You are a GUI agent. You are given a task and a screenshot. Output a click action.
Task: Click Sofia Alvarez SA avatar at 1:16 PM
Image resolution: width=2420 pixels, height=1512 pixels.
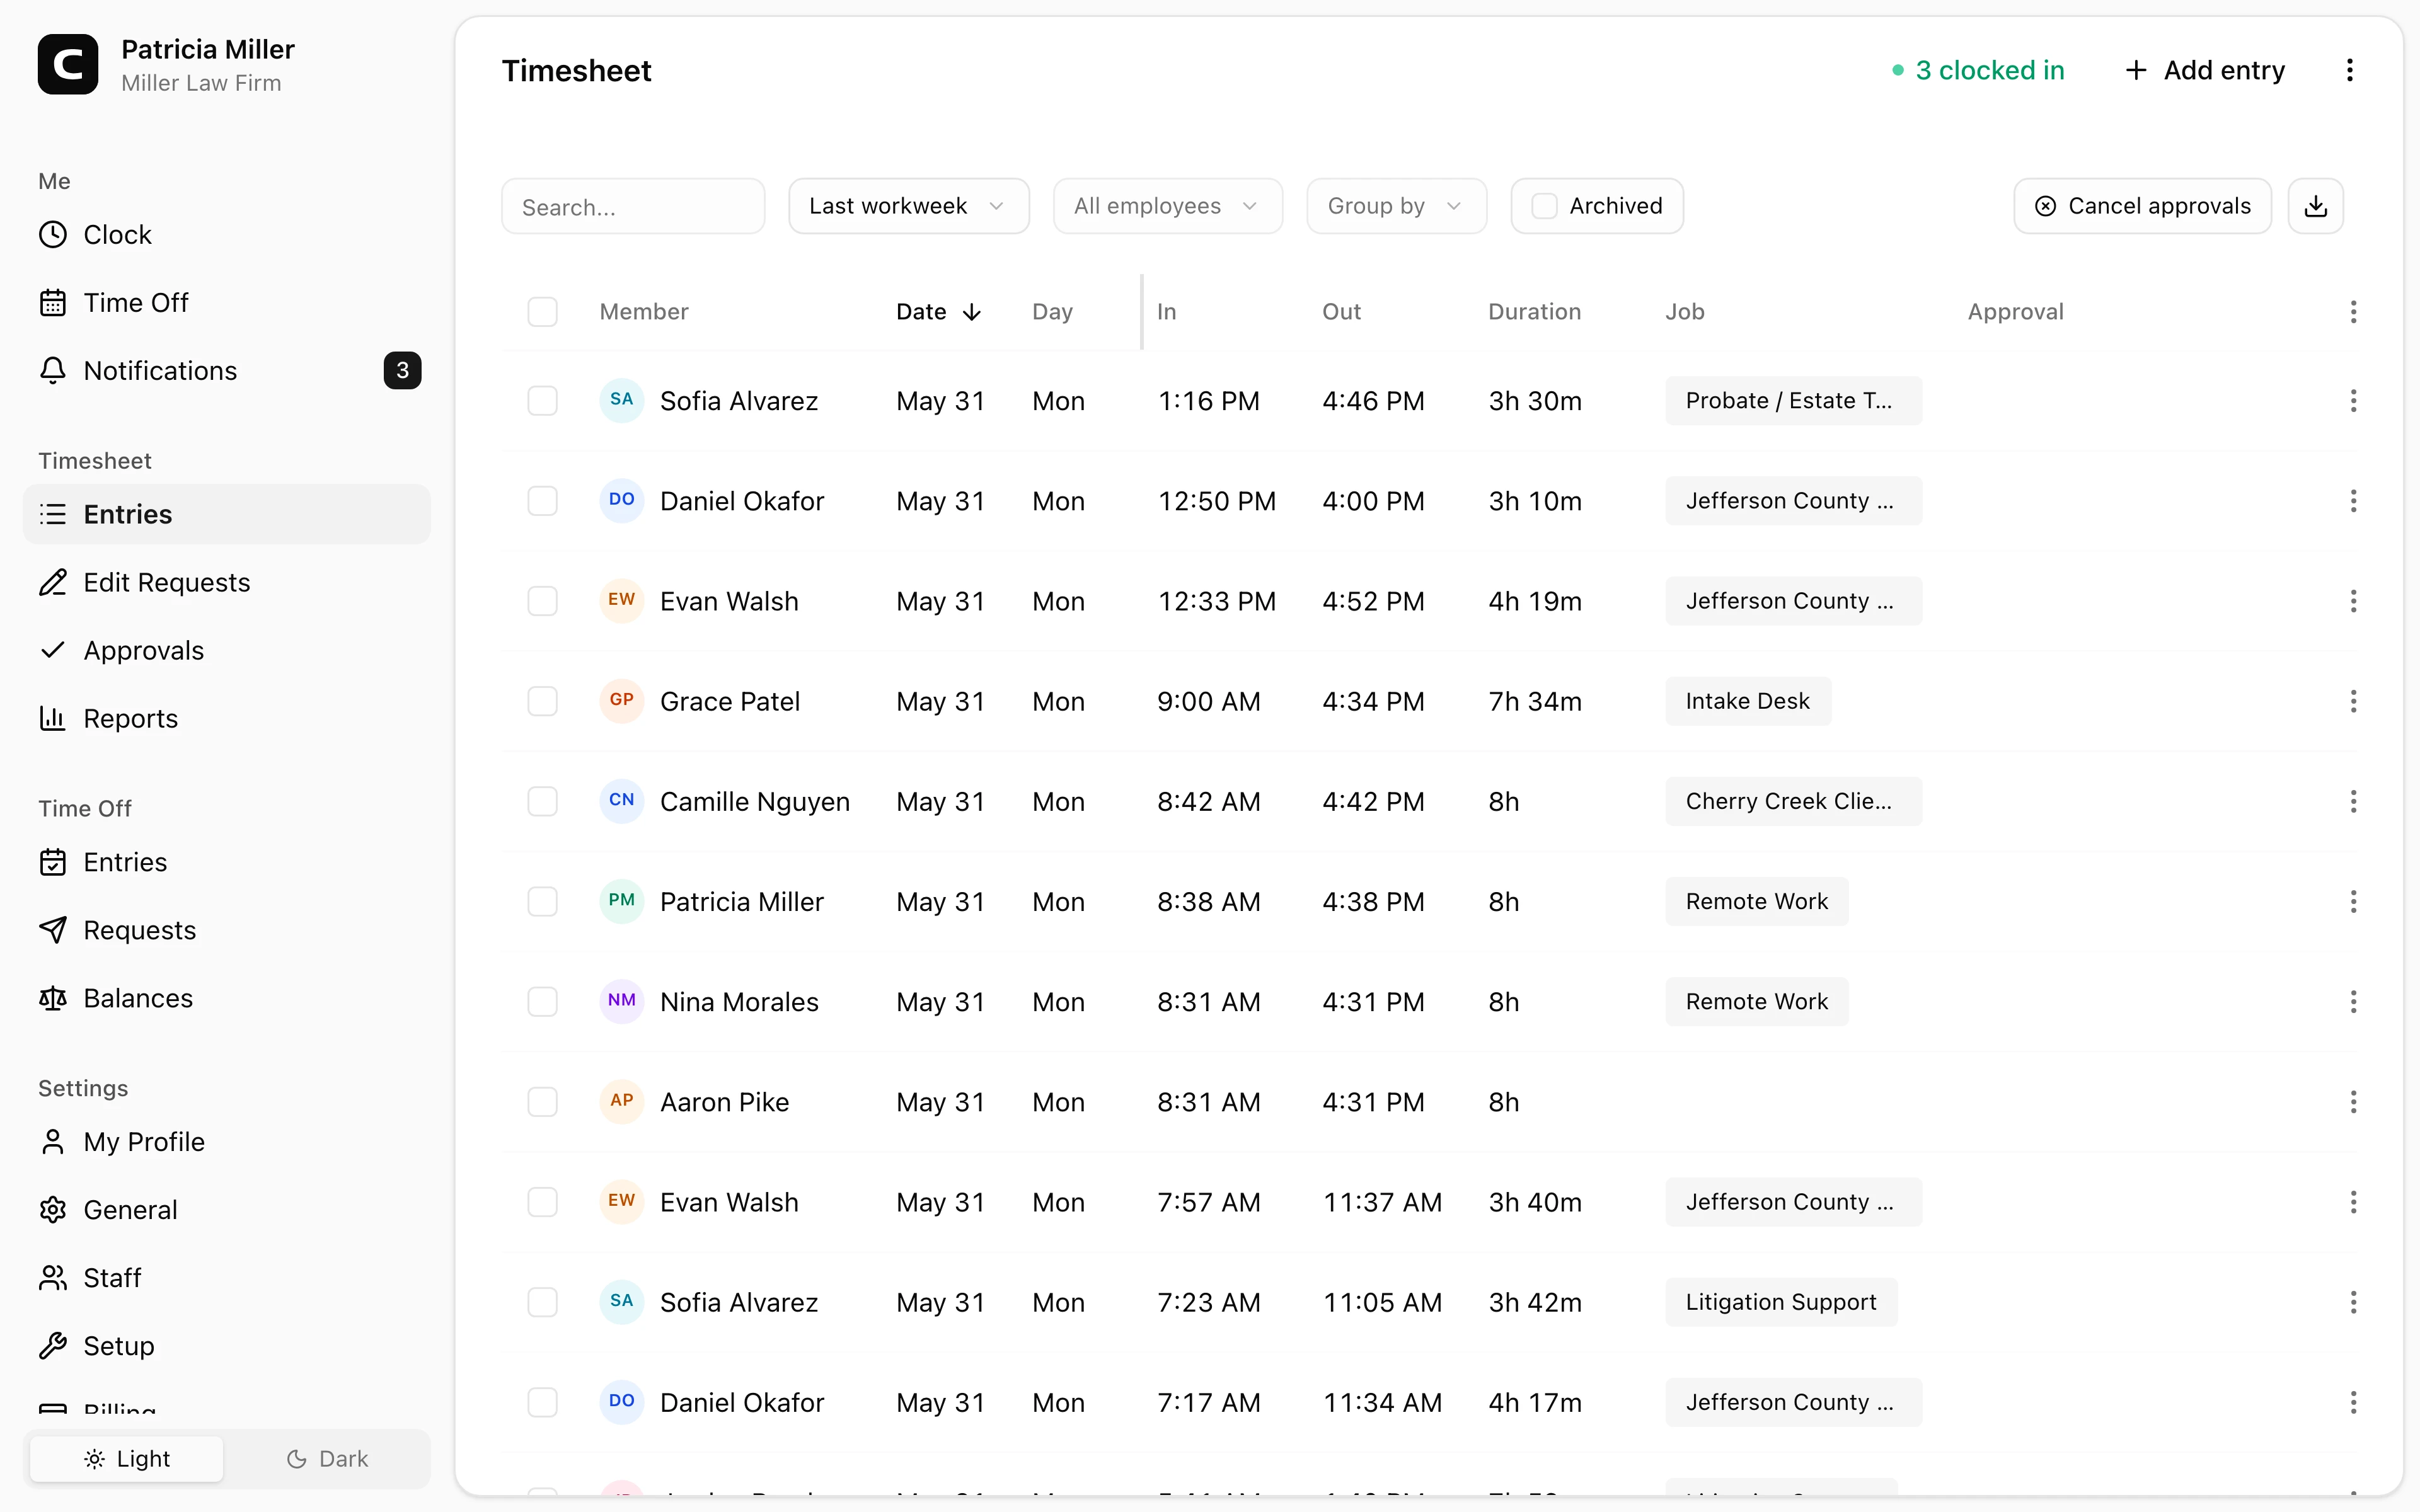point(621,400)
